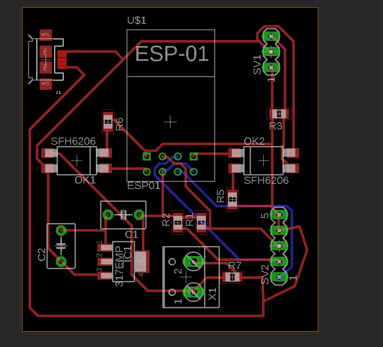Viewport: 383px width, 347px height.
Task: Select the GND pad on terminal X1
Action: pos(193,261)
